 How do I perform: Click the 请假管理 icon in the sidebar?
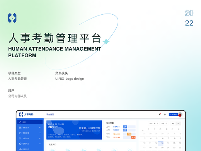20,133
